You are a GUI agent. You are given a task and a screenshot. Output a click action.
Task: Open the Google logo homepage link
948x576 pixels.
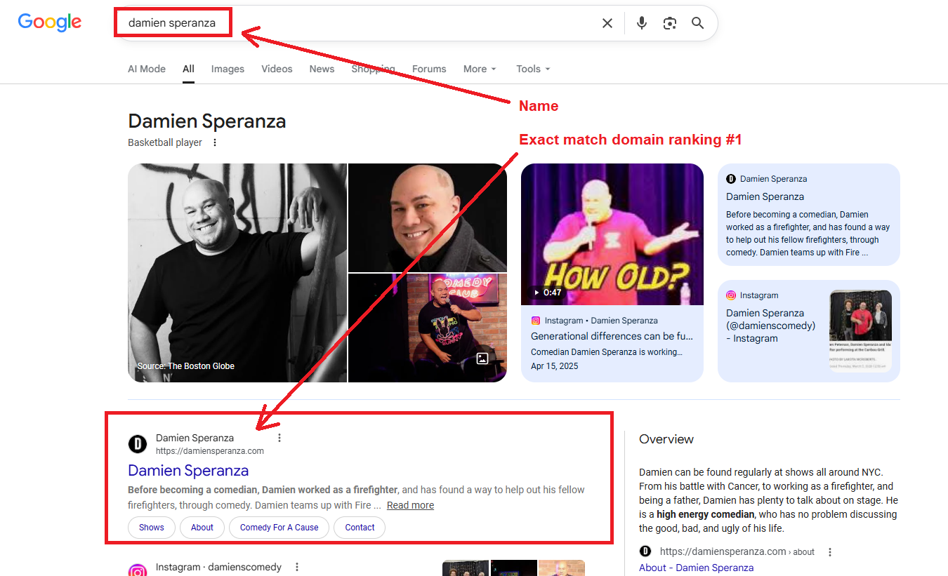pyautogui.click(x=50, y=22)
